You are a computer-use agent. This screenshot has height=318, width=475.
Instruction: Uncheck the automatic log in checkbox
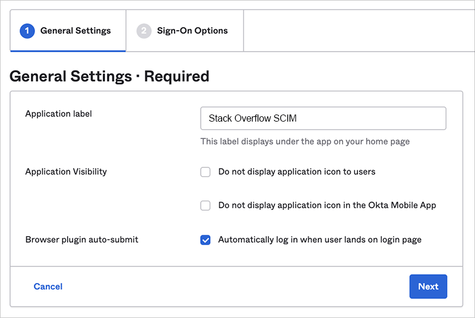coord(205,240)
